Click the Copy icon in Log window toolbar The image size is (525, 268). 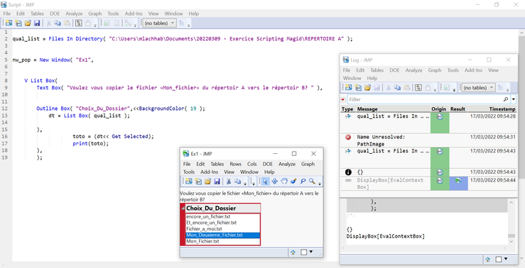click(397, 87)
